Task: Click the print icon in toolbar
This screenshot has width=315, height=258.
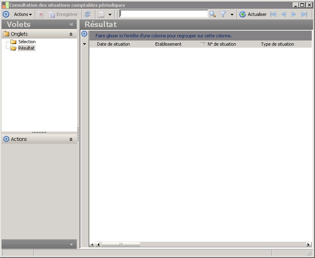Action: coord(101,14)
